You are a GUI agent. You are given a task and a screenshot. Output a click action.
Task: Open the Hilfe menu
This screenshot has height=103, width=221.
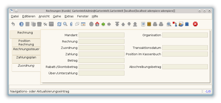95,16
